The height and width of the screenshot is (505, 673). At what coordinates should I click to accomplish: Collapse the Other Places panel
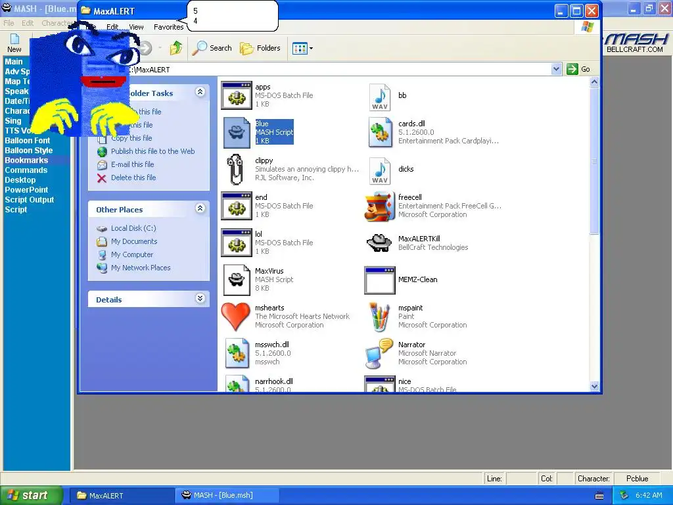tap(200, 208)
